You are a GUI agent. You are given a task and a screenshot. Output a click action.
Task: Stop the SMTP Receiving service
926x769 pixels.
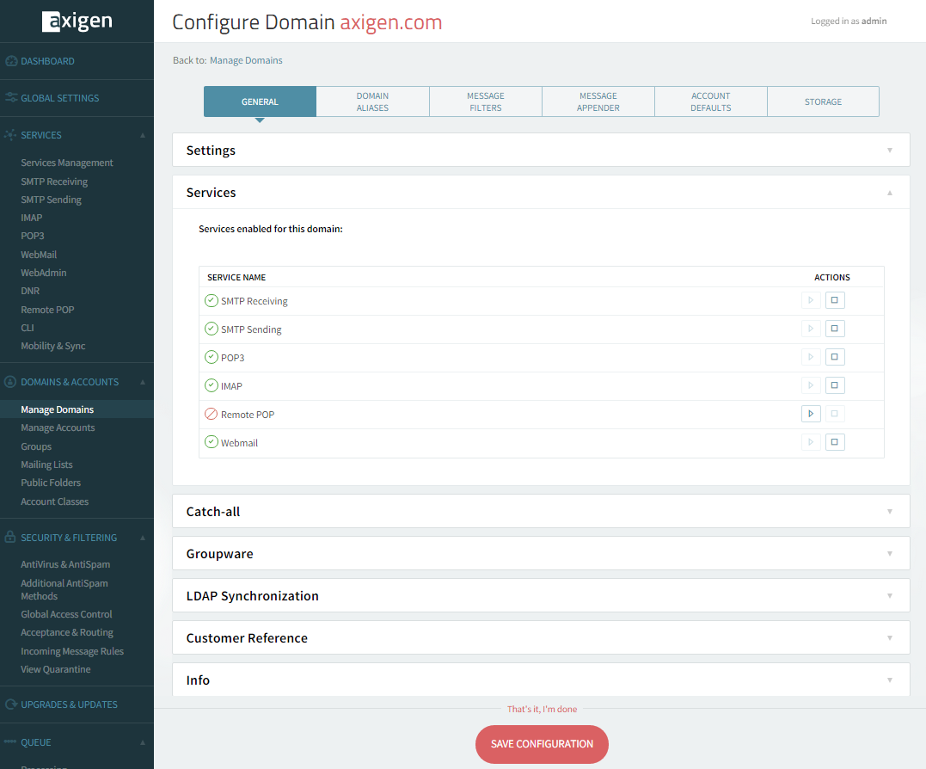tap(835, 300)
